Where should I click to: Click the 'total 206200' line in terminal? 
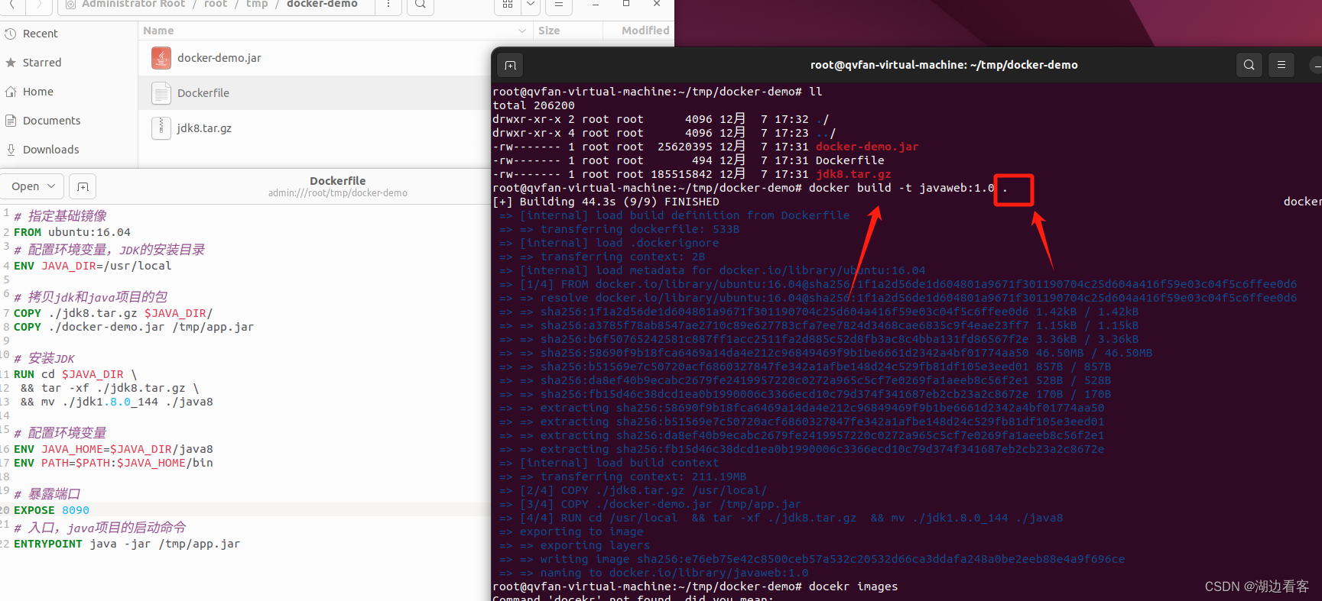(534, 105)
